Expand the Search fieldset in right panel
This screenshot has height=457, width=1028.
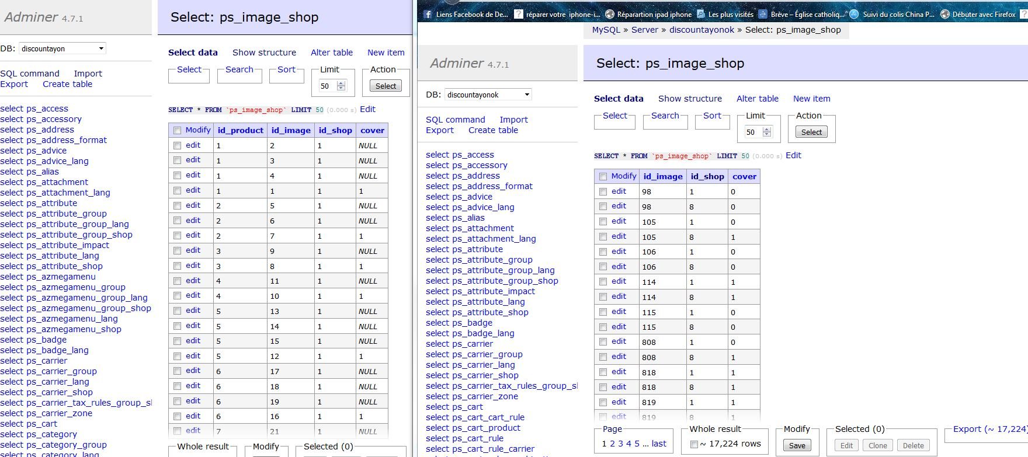(665, 116)
